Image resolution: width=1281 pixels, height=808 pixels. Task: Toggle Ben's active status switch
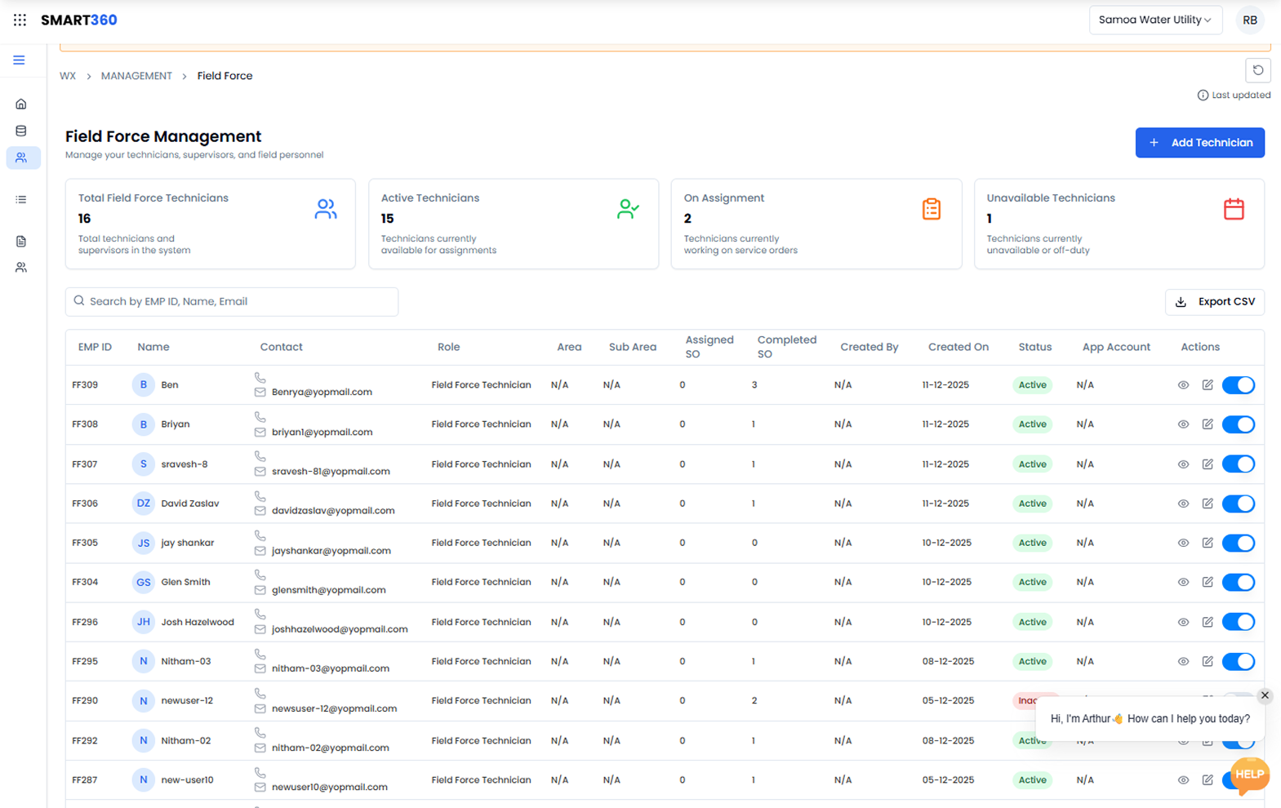pos(1239,385)
